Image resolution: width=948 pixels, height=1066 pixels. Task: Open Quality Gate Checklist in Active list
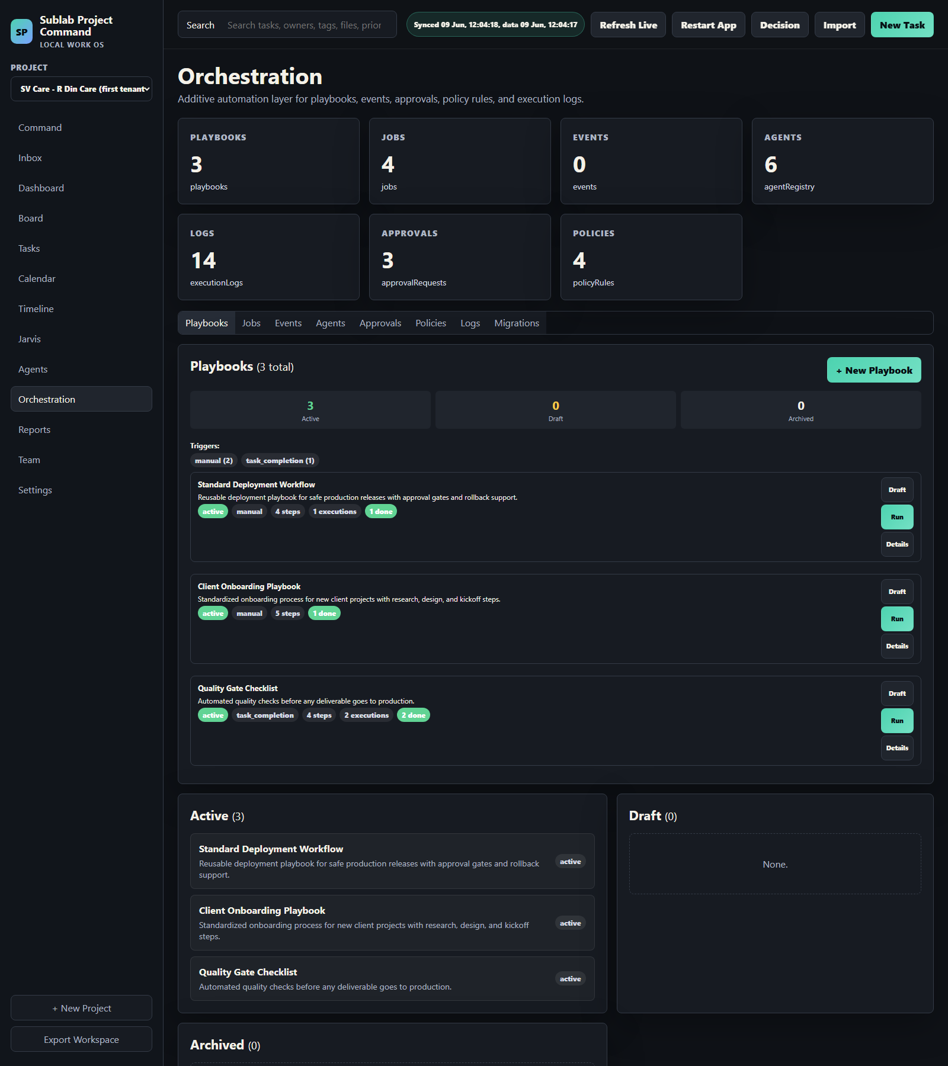[x=392, y=979]
